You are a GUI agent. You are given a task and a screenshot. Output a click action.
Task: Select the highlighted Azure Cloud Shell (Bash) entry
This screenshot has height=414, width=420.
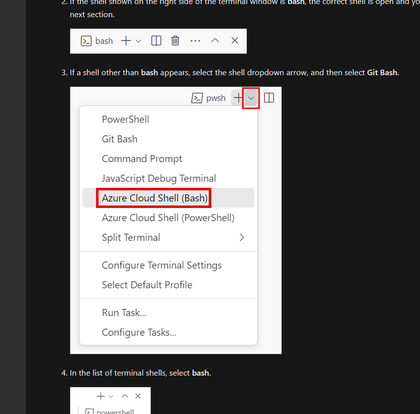153,198
